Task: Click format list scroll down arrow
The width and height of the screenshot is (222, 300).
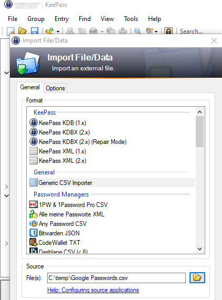Action: coord(199,249)
